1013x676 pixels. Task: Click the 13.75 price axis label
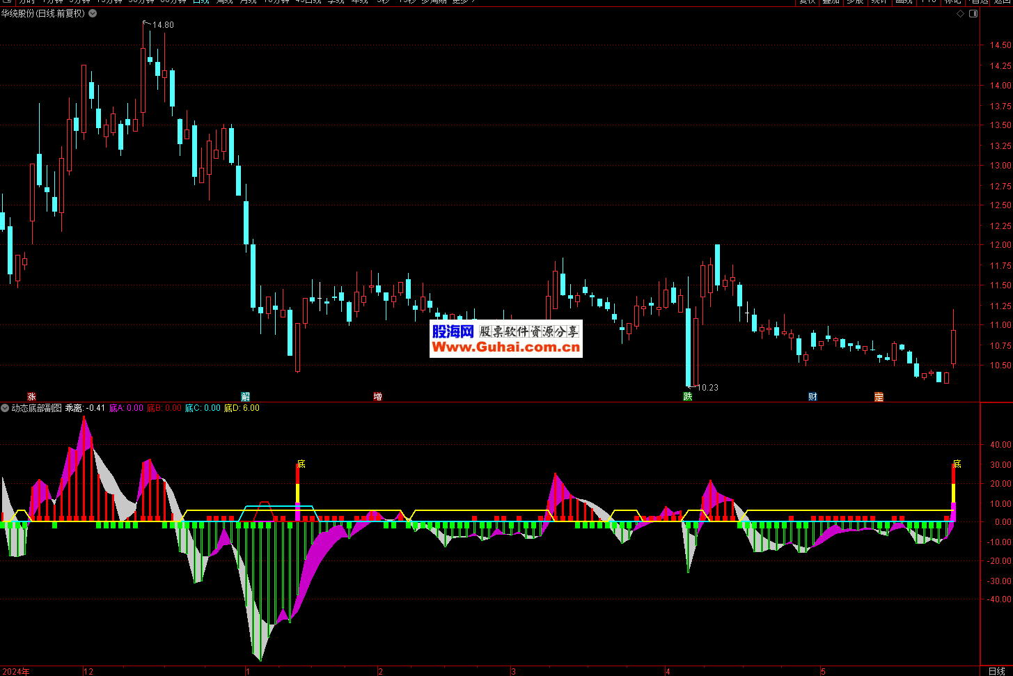(1001, 107)
